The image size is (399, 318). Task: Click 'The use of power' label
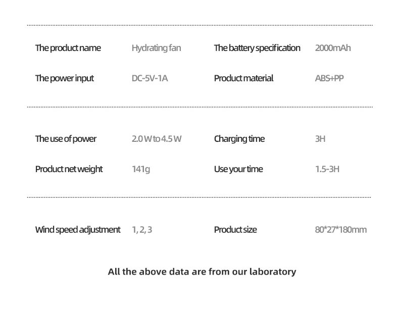66,139
